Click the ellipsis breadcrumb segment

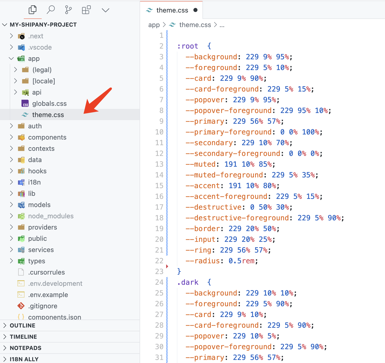[222, 25]
